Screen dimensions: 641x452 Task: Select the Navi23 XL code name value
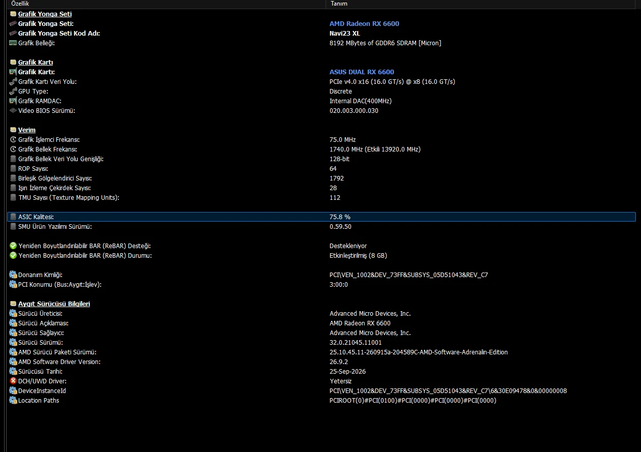coord(345,34)
